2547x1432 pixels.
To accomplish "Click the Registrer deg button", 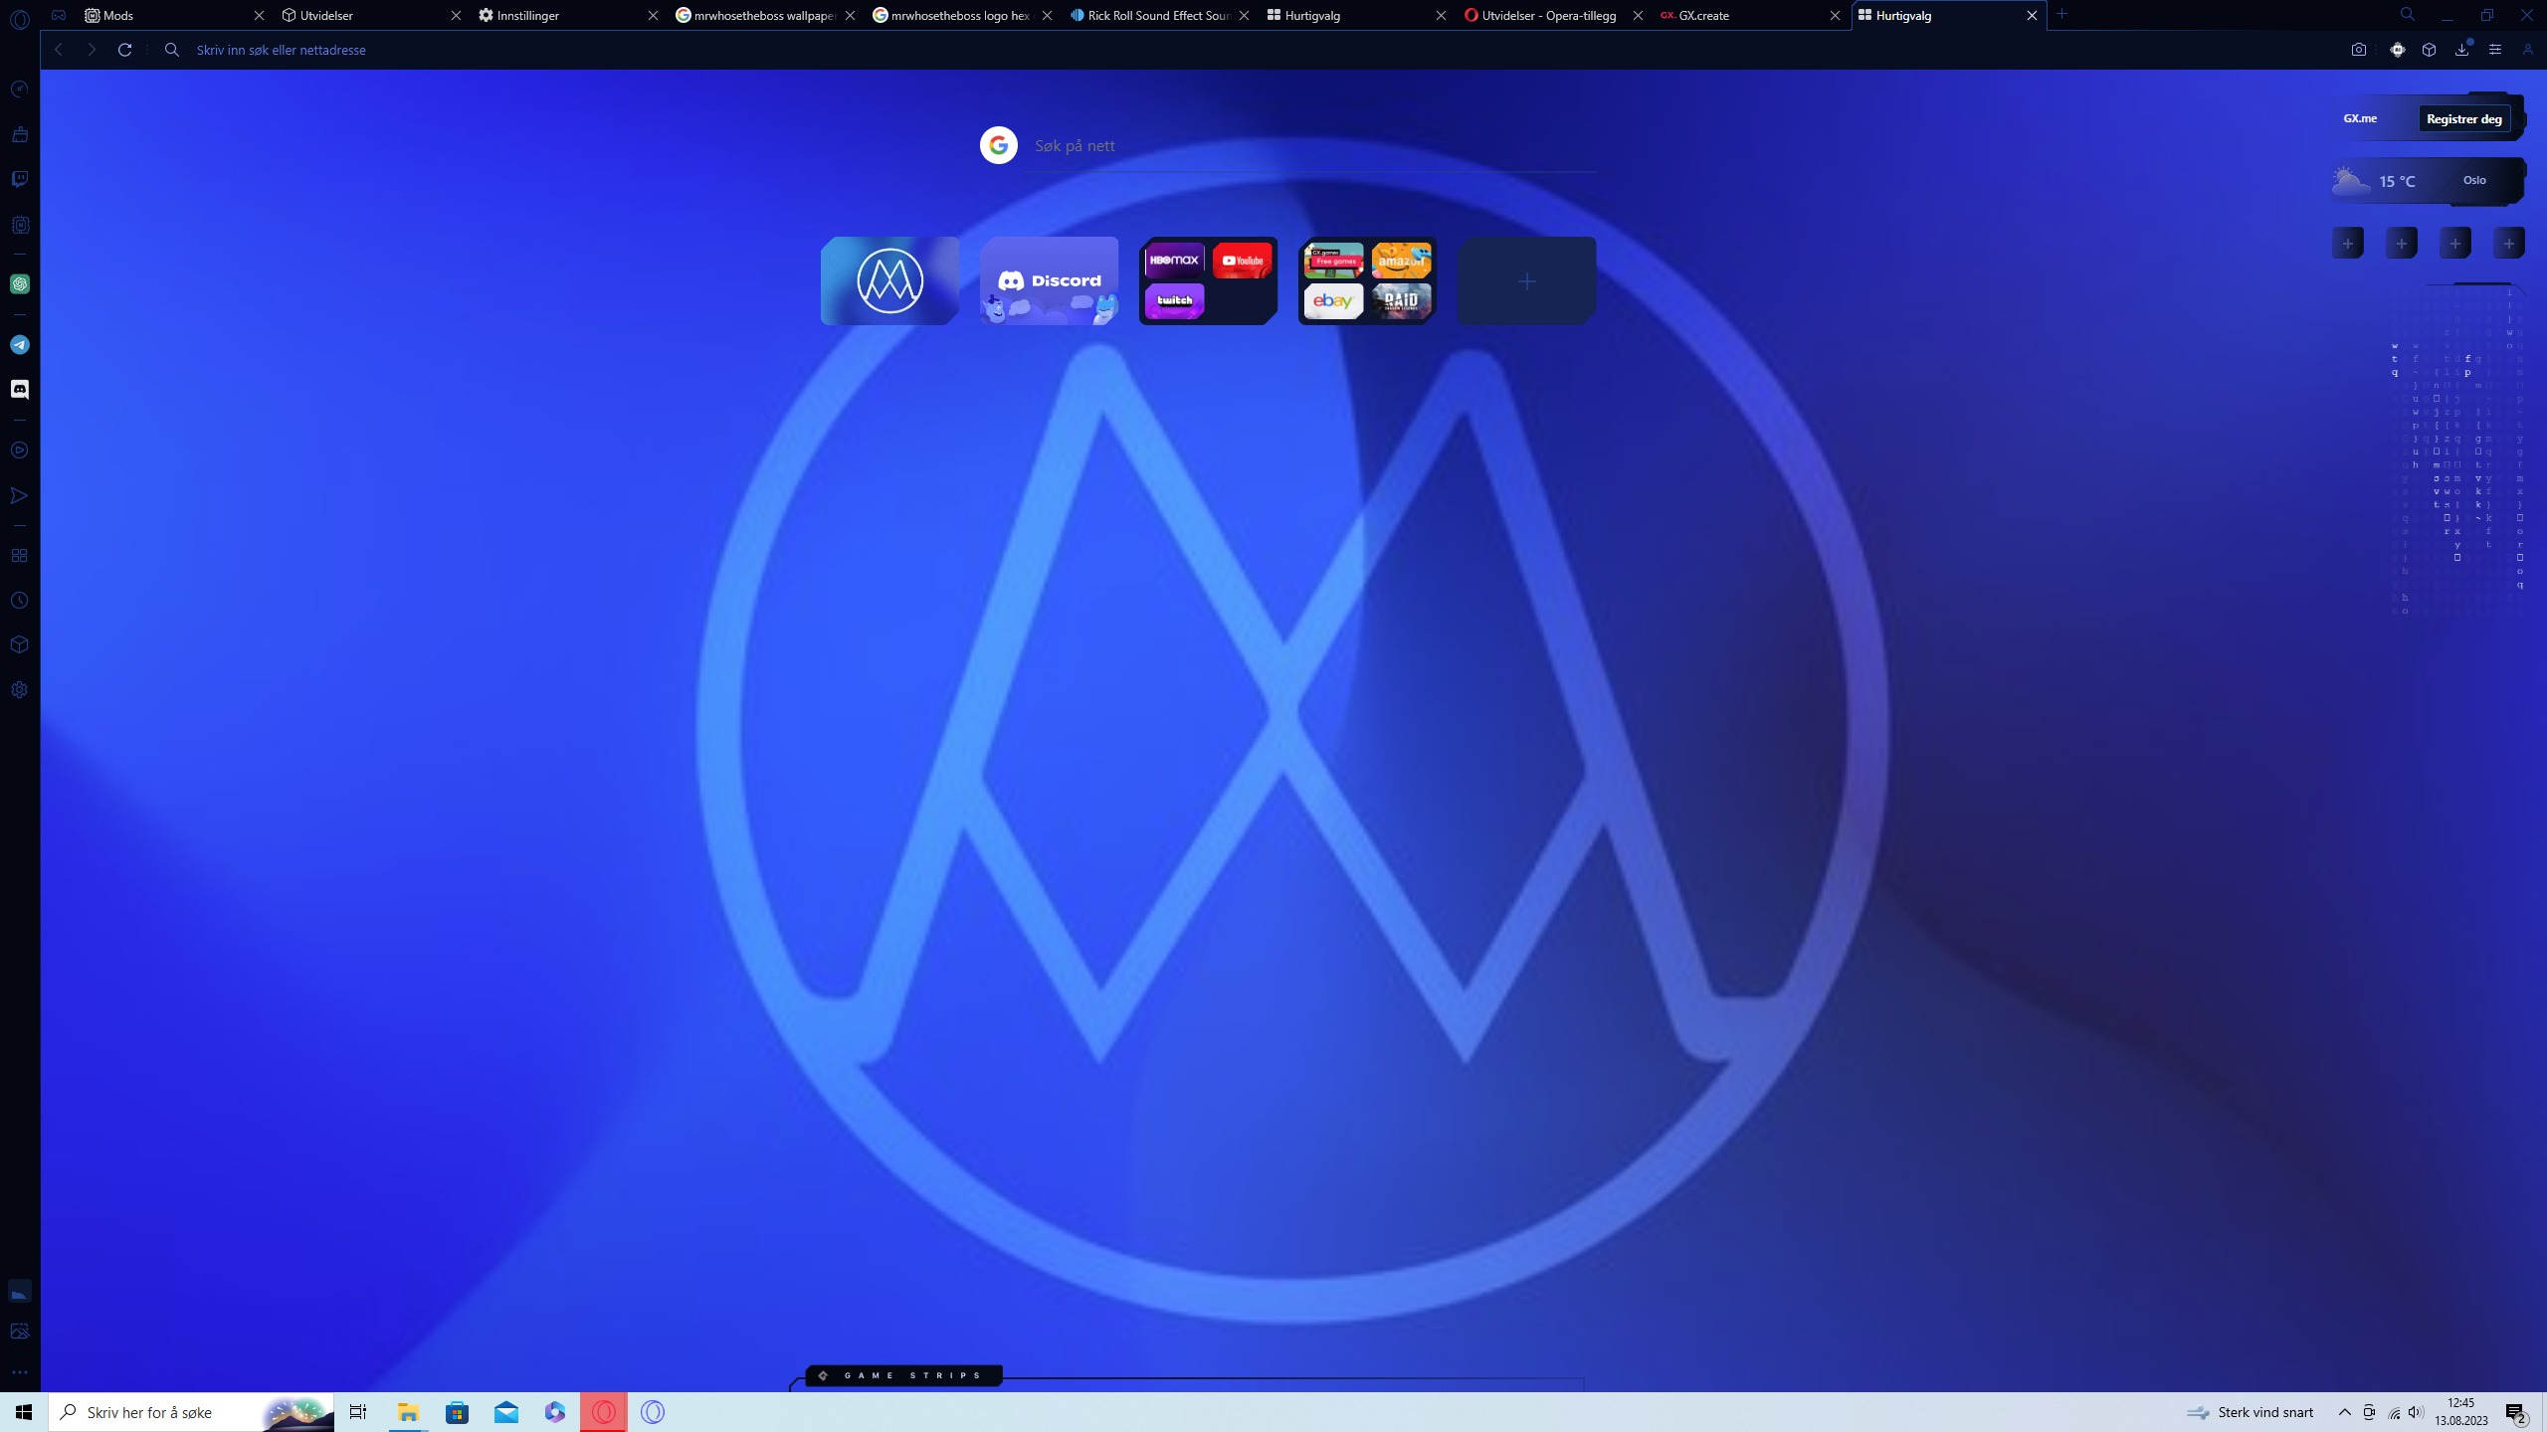I will (2463, 118).
